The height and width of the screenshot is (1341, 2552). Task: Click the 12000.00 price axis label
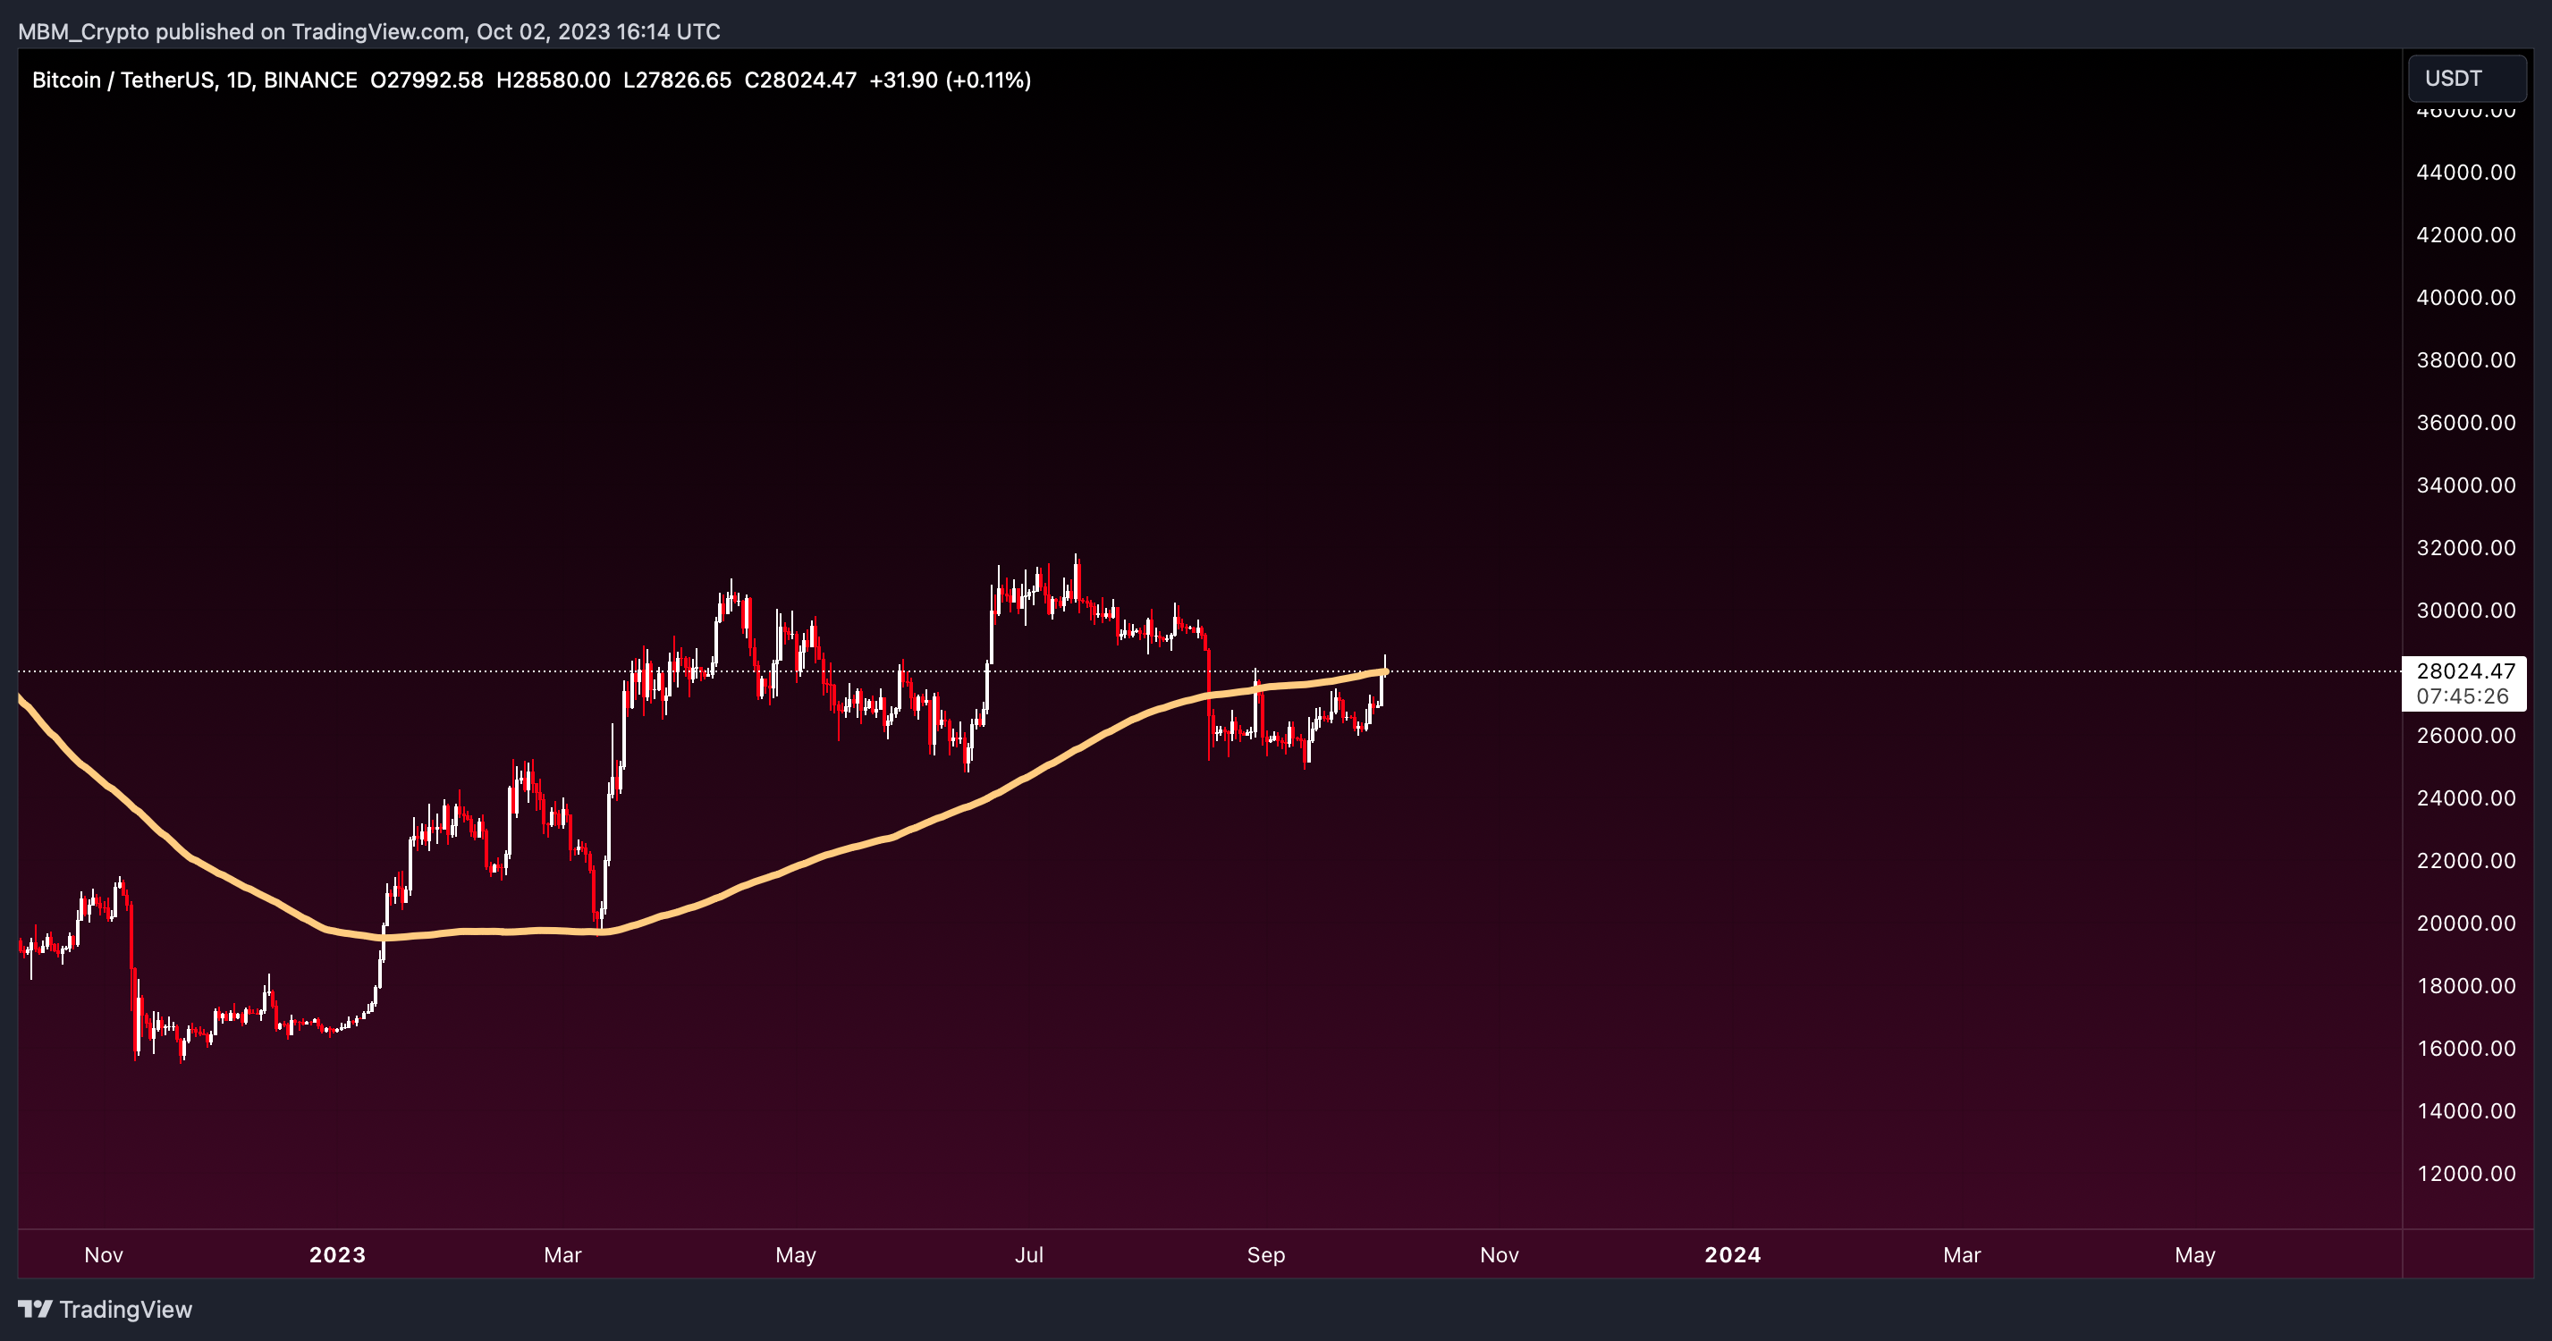tap(2466, 1174)
